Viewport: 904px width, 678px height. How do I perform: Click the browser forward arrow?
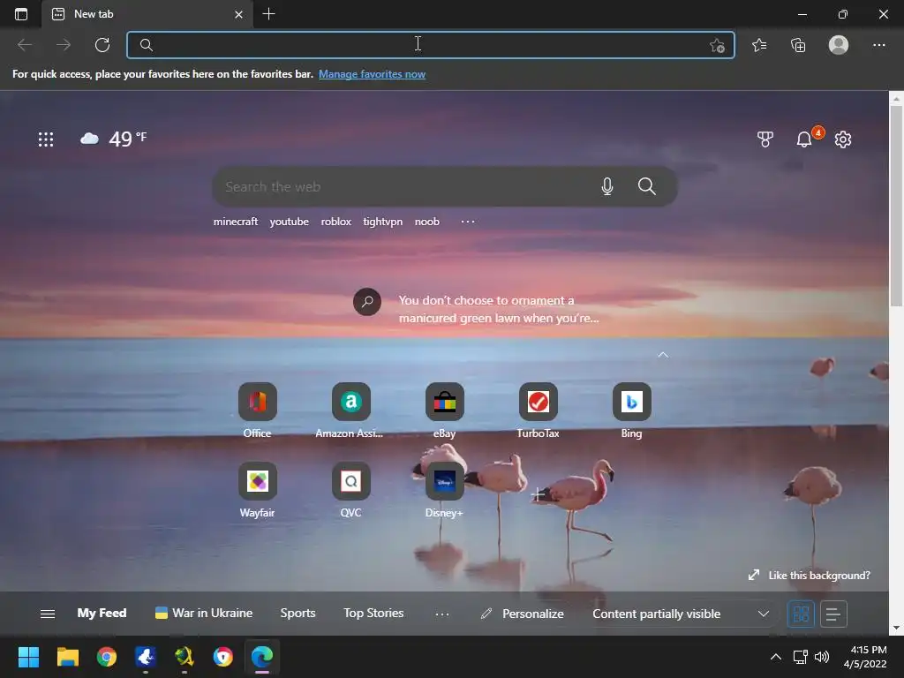click(64, 45)
